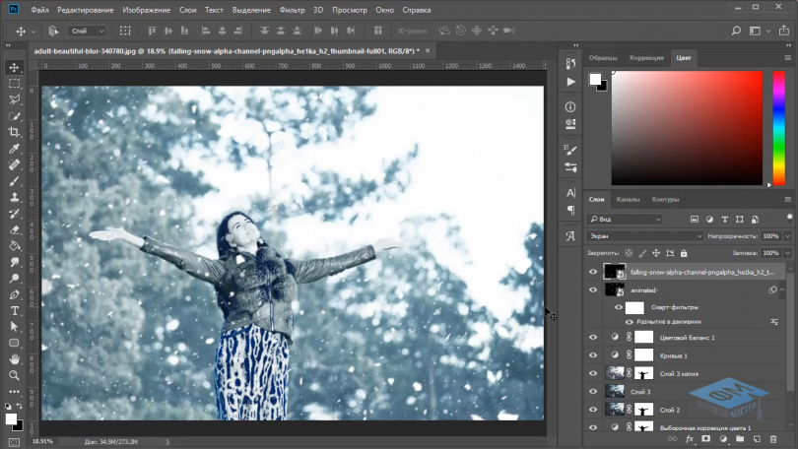Switch to the Образцы panel tab
Screen dimensions: 798x449
pos(602,58)
